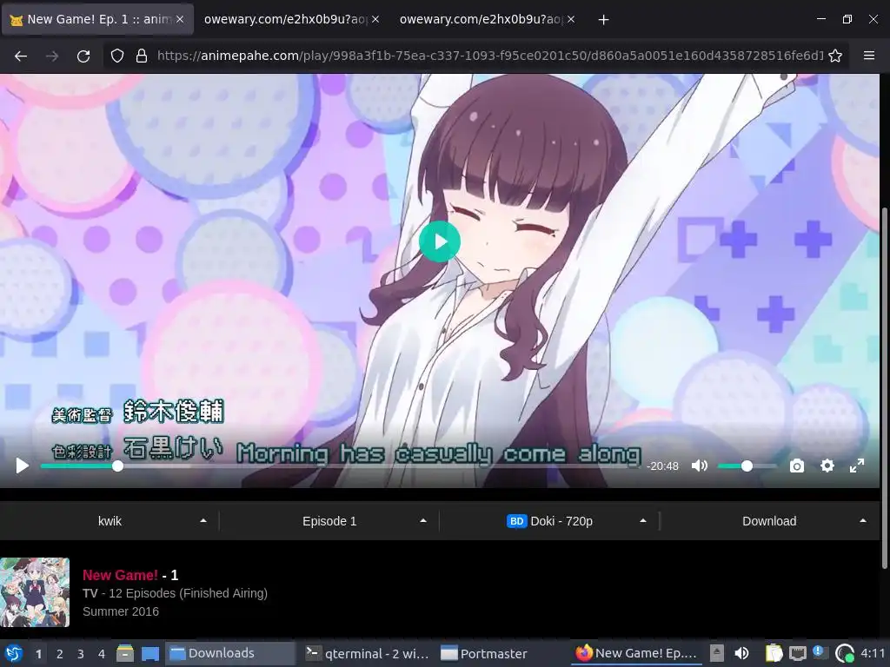Screen dimensions: 890x667
Task: Reload the current page
Action: click(83, 56)
